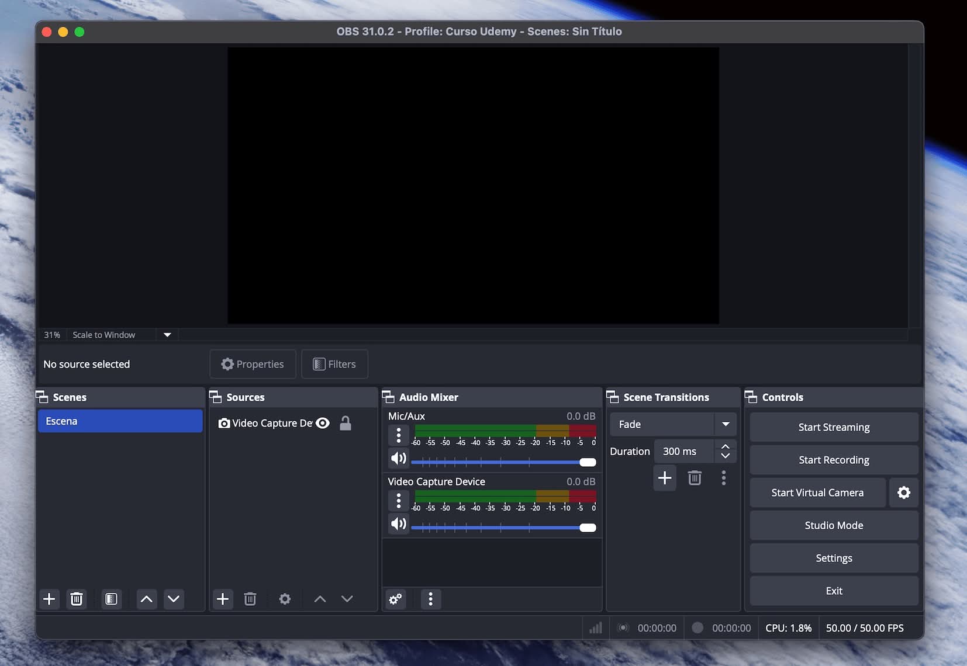Move scene down with arrow icon

tap(174, 599)
